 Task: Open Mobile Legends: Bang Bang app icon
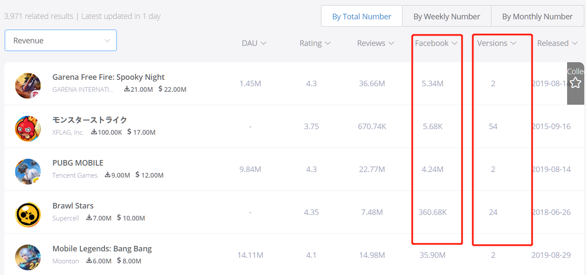pyautogui.click(x=28, y=257)
